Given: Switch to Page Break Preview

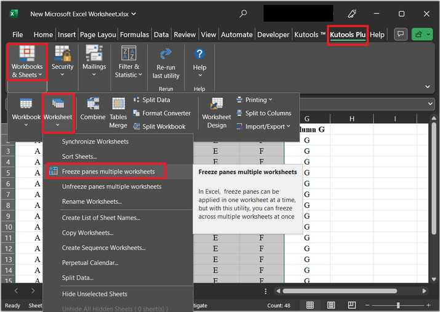Looking at the screenshot, I should (351, 305).
